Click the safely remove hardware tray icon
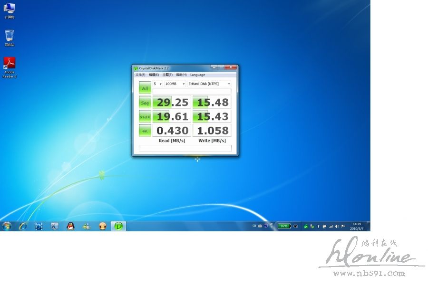The height and width of the screenshot is (285, 428). pos(312,227)
